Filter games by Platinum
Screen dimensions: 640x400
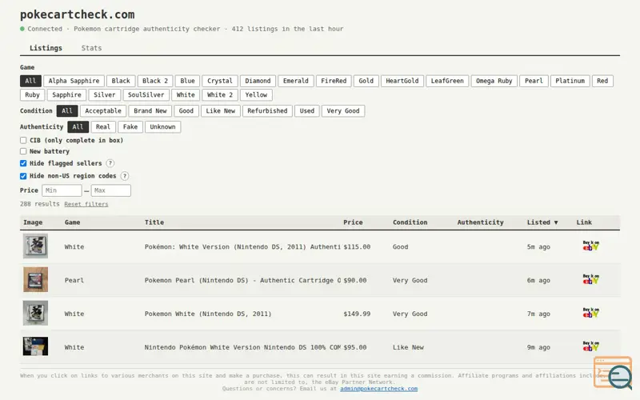click(x=570, y=81)
